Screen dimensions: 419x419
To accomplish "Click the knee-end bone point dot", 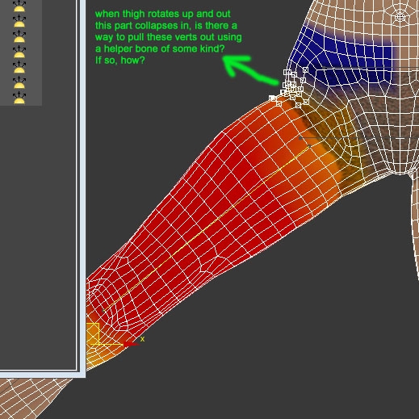I will (103, 311).
